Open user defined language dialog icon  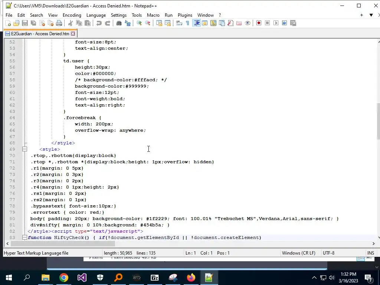point(205,23)
